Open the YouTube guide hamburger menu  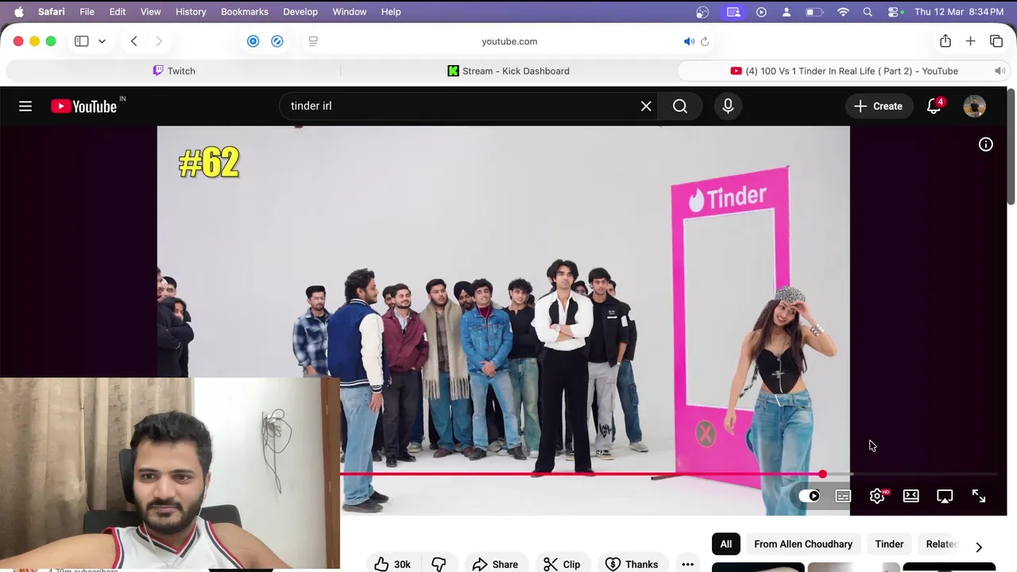25,106
